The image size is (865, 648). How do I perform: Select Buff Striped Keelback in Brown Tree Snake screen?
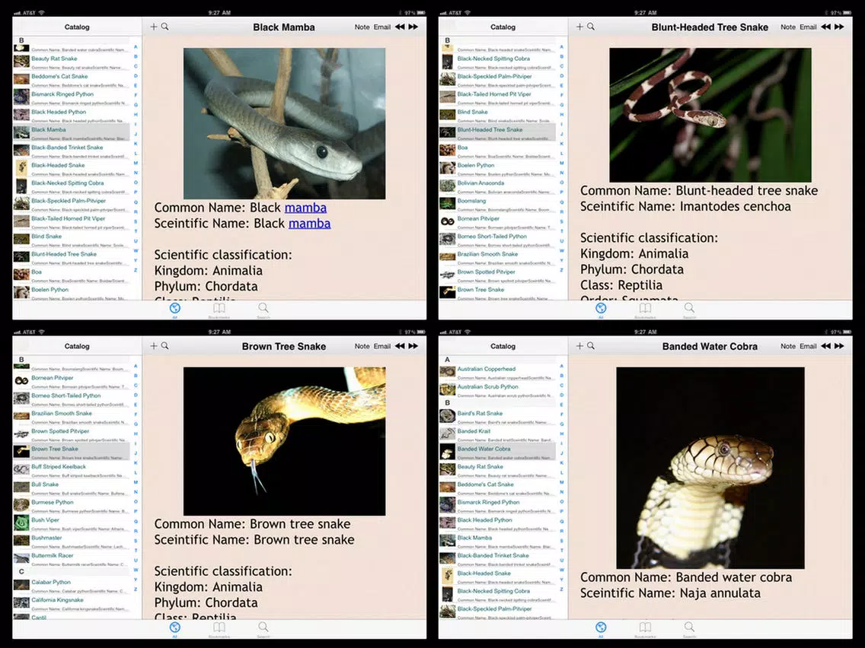[72, 471]
